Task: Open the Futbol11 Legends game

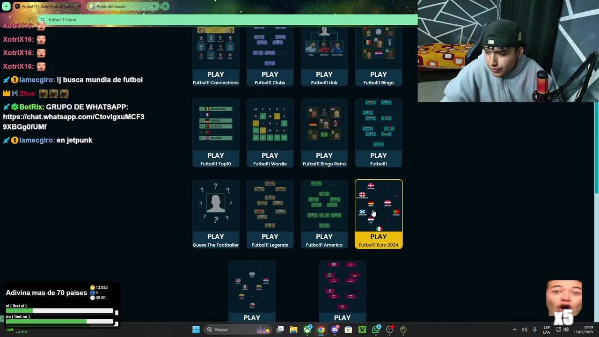Action: [x=270, y=214]
